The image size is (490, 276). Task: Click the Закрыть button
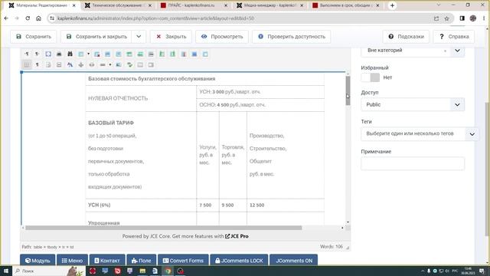[171, 37]
